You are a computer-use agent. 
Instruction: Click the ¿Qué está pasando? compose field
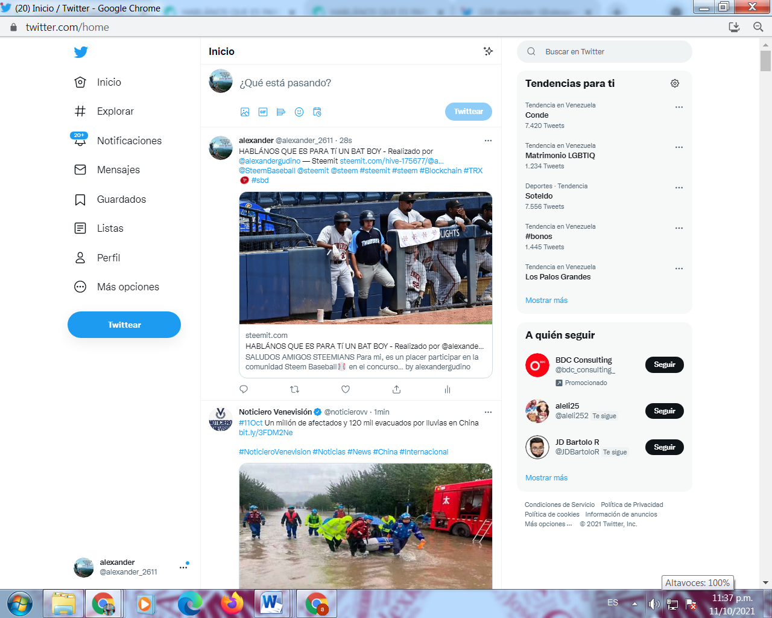285,83
